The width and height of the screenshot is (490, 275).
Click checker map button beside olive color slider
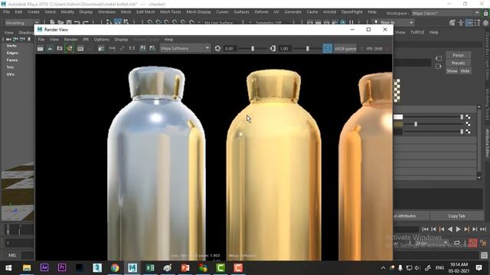(x=468, y=124)
